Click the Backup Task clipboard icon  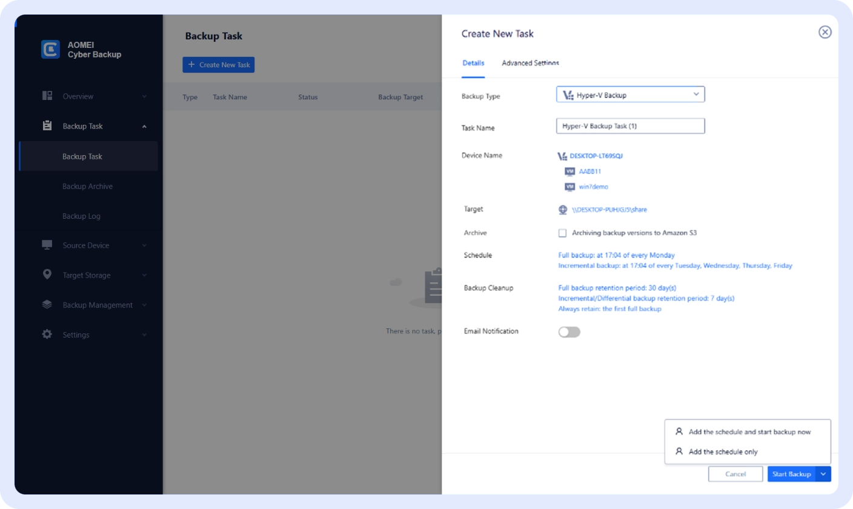coord(47,126)
